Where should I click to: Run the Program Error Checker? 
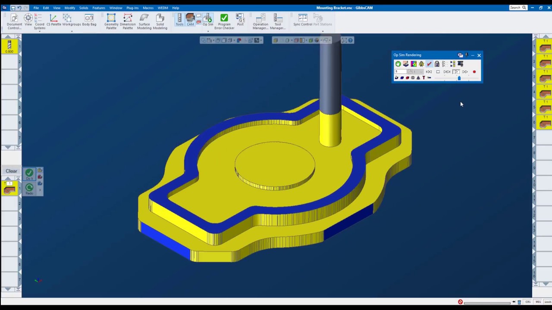coord(224,21)
